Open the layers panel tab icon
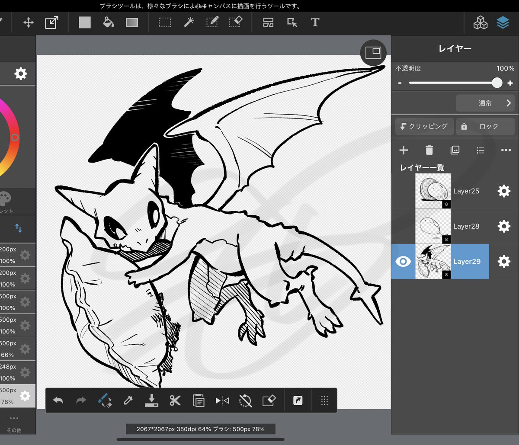 503,22
